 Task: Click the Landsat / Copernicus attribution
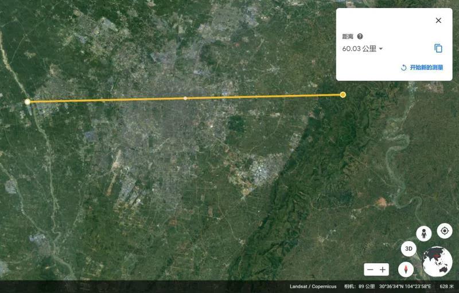[x=313, y=286]
